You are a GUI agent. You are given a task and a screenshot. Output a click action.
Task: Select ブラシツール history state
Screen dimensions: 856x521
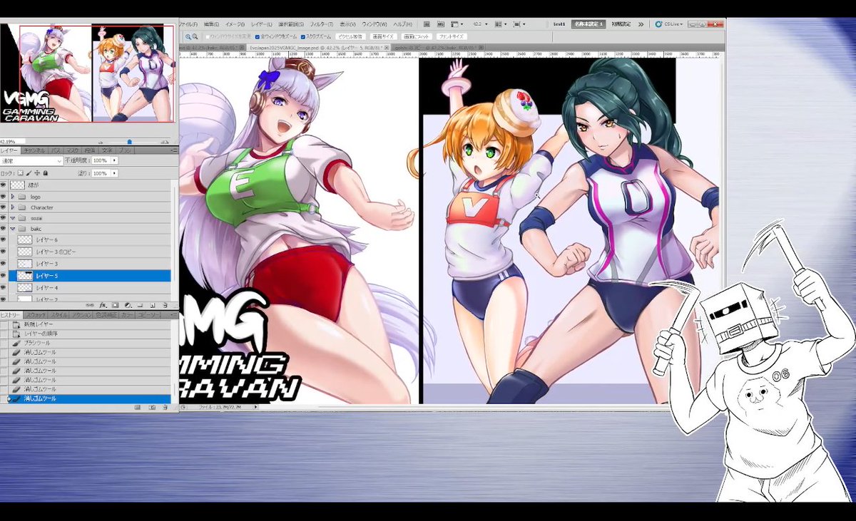(86, 343)
